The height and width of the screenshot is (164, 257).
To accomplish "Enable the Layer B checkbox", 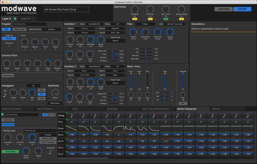I will coord(33,19).
